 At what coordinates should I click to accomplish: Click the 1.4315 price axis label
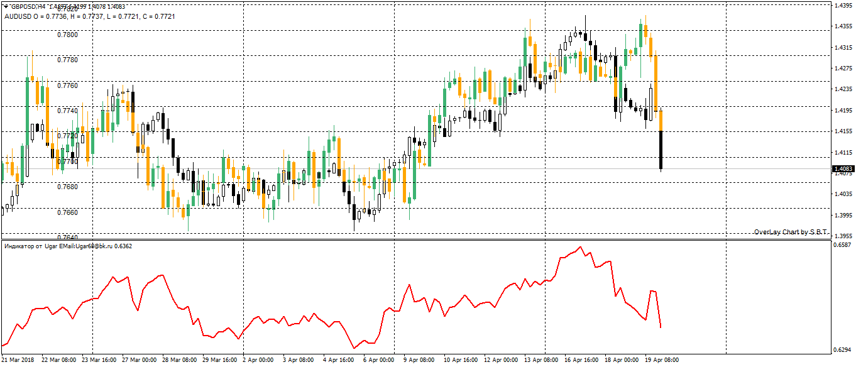842,47
